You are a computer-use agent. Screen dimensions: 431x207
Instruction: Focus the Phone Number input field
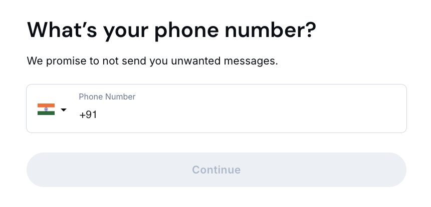(x=241, y=114)
